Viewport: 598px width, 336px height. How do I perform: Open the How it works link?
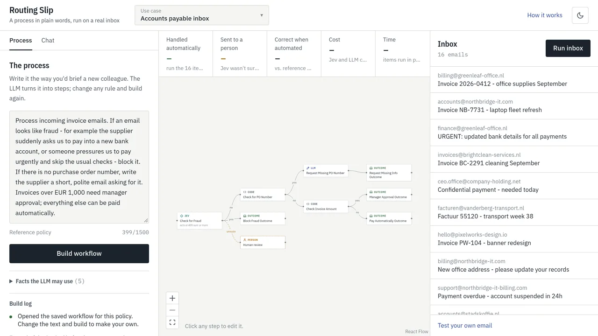[x=545, y=15]
